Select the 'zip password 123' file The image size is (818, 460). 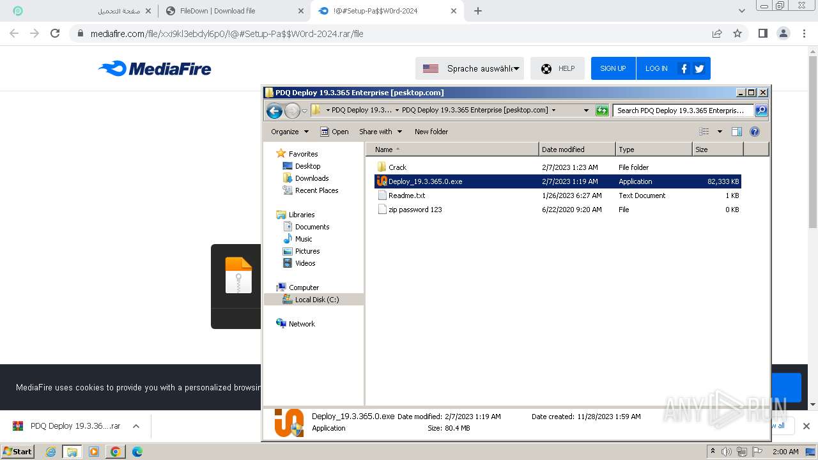point(557,210)
